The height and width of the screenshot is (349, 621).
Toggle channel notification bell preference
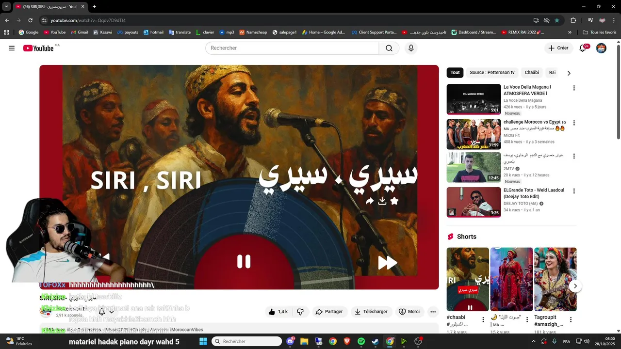coord(102,312)
